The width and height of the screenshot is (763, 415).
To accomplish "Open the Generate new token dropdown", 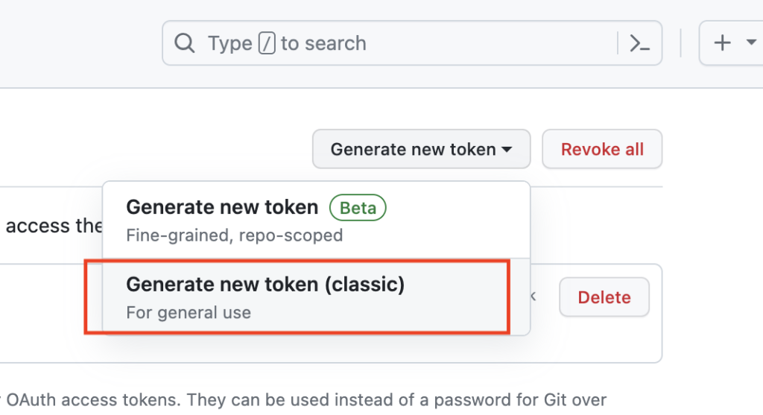I will pyautogui.click(x=422, y=149).
